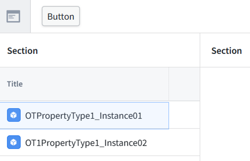Click the cube icon for OTPropertyType1_Instance01
Image resolution: width=250 pixels, height=161 pixels.
[x=14, y=115]
